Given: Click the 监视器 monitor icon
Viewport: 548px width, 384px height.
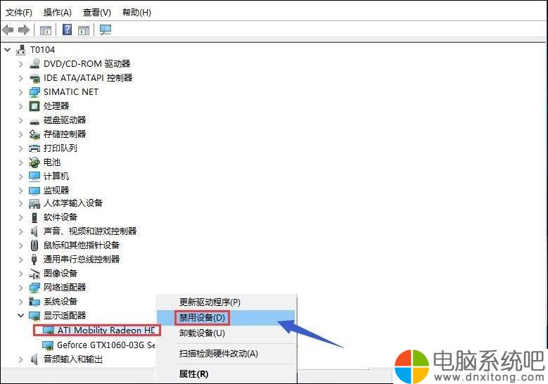Looking at the screenshot, I should point(34,191).
